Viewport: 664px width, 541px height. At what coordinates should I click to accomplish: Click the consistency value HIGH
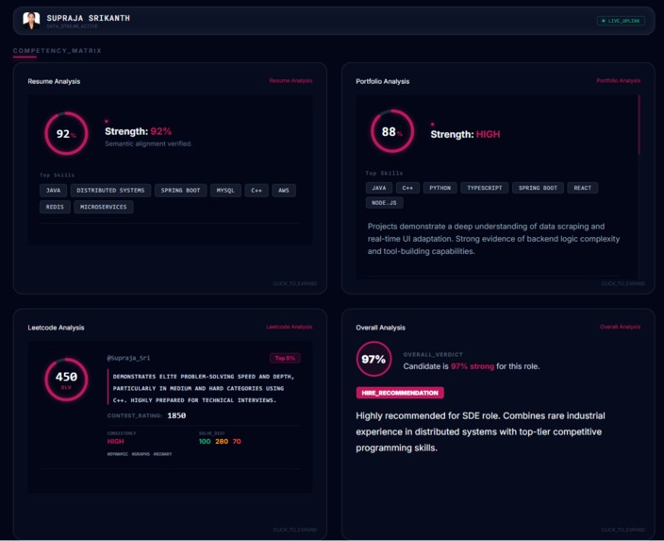click(116, 441)
